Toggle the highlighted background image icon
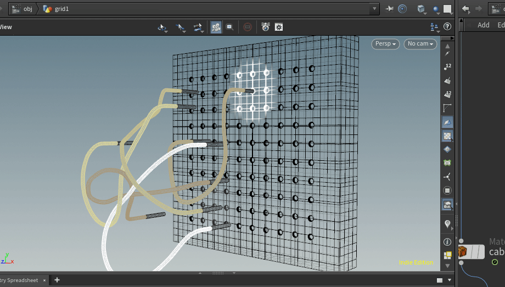Image resolution: width=505 pixels, height=287 pixels. pos(447,205)
